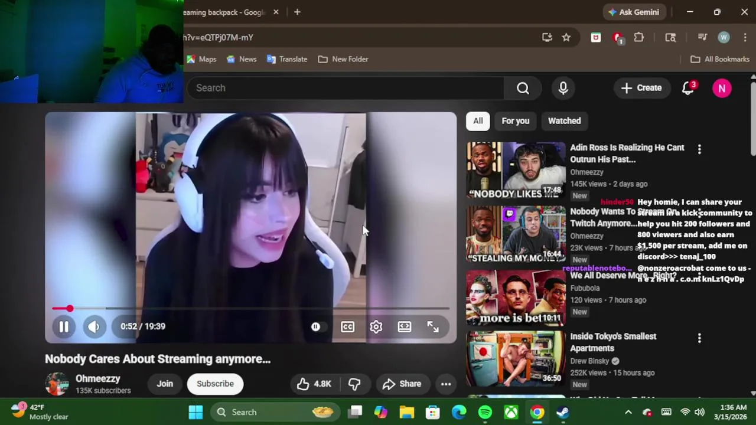Image resolution: width=756 pixels, height=425 pixels.
Task: Start voice search with the microphone
Action: [x=563, y=88]
